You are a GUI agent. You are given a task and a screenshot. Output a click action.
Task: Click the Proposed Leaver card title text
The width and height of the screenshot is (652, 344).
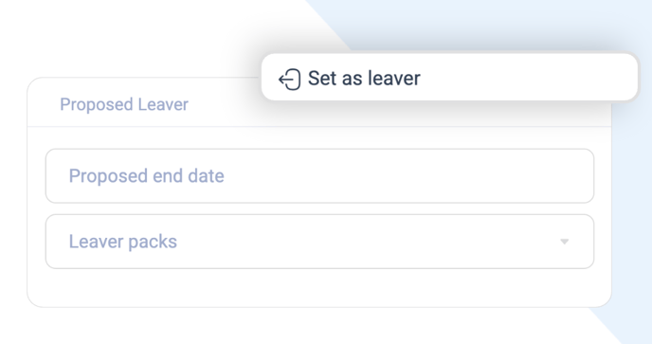click(x=124, y=104)
